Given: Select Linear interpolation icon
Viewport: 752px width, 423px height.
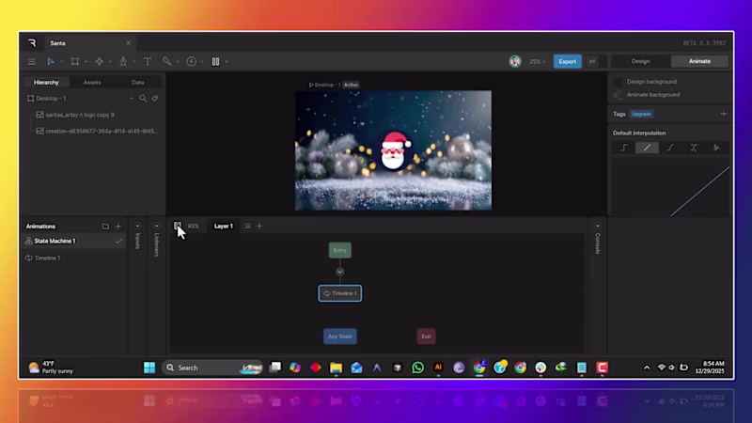Looking at the screenshot, I should [647, 148].
